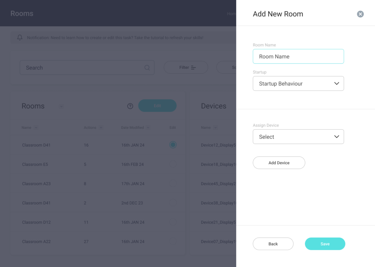Click the Add Device button
375x267 pixels.
[x=279, y=163]
